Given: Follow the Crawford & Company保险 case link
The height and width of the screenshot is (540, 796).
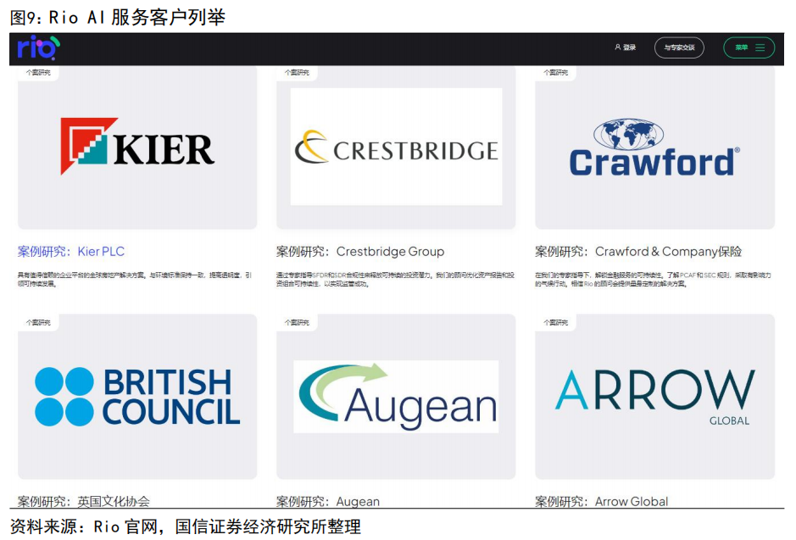Looking at the screenshot, I should [x=638, y=252].
